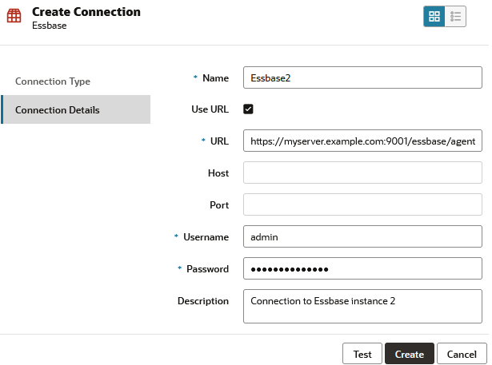Click inside the Description text area
492x365 pixels.
(362, 307)
